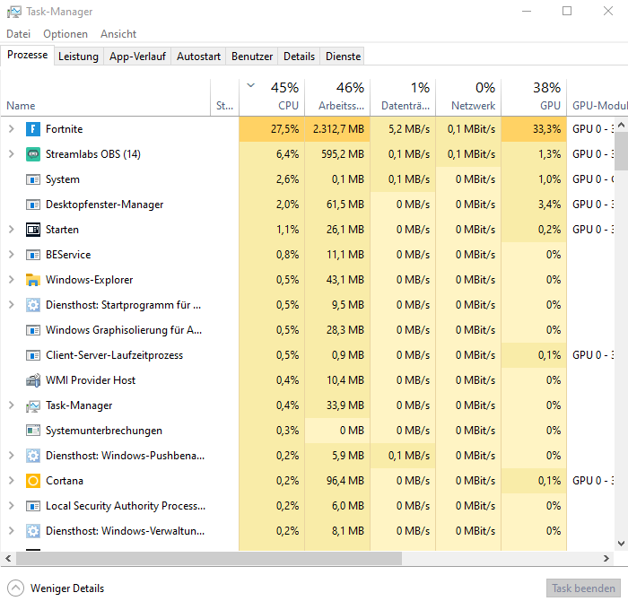The height and width of the screenshot is (610, 628).
Task: Sort processes by CPU column header
Action: [x=272, y=97]
